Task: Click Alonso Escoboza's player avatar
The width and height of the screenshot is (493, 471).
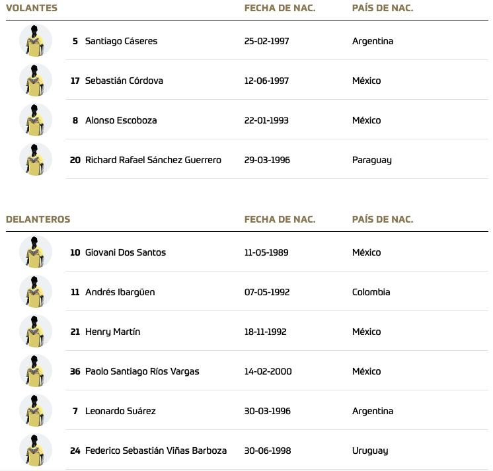Action: pyautogui.click(x=36, y=120)
